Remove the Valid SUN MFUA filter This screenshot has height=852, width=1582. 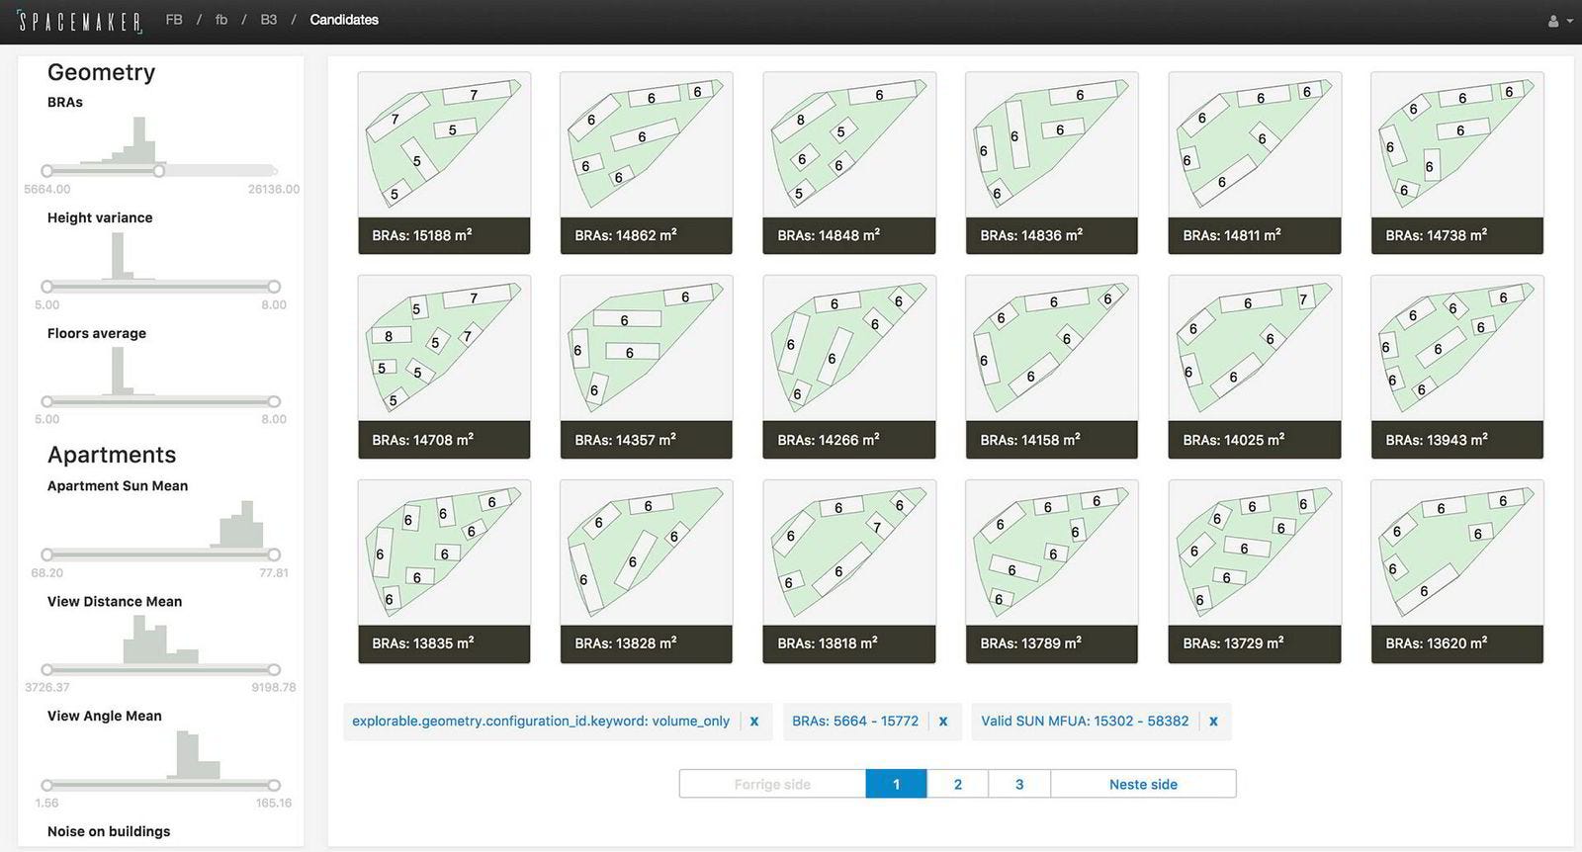[1213, 722]
